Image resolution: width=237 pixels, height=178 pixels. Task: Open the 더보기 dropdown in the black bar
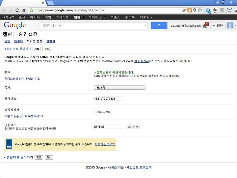(146, 17)
